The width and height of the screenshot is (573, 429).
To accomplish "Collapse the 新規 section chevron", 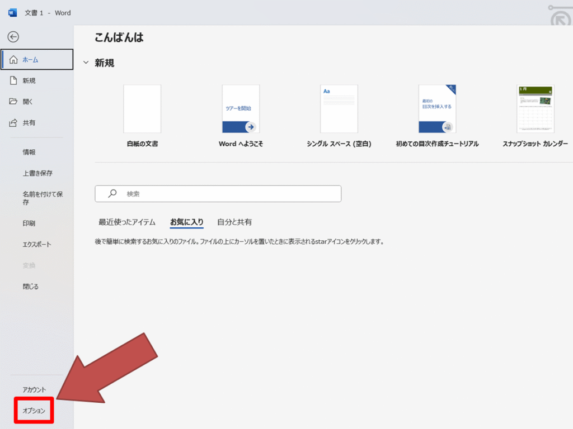I will [x=86, y=63].
